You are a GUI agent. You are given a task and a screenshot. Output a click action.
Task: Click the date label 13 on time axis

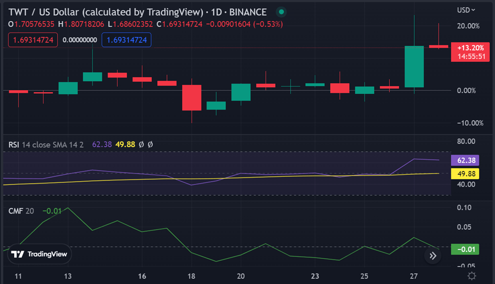68,276
